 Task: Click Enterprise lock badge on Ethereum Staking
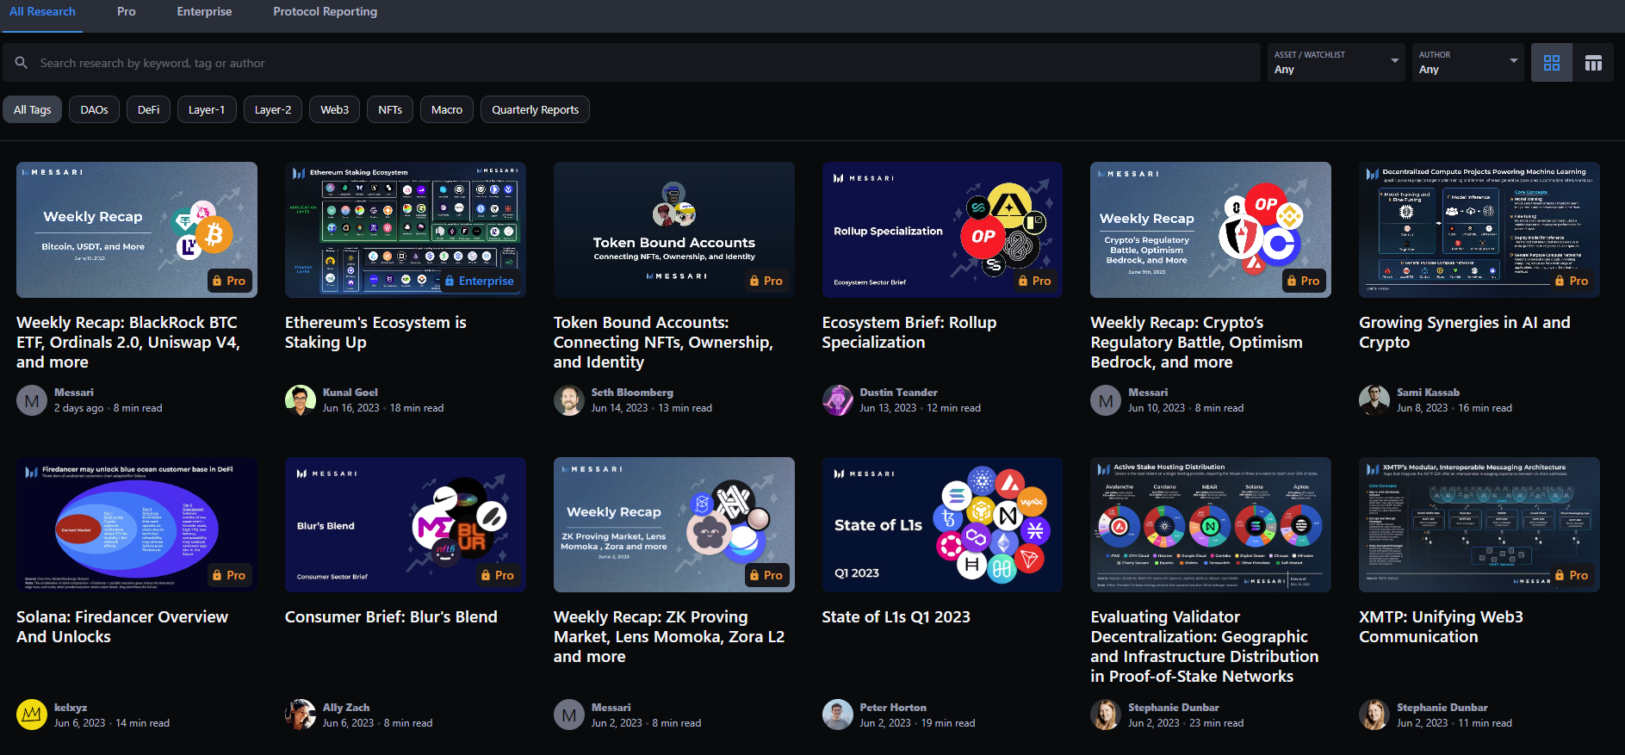pyautogui.click(x=480, y=281)
